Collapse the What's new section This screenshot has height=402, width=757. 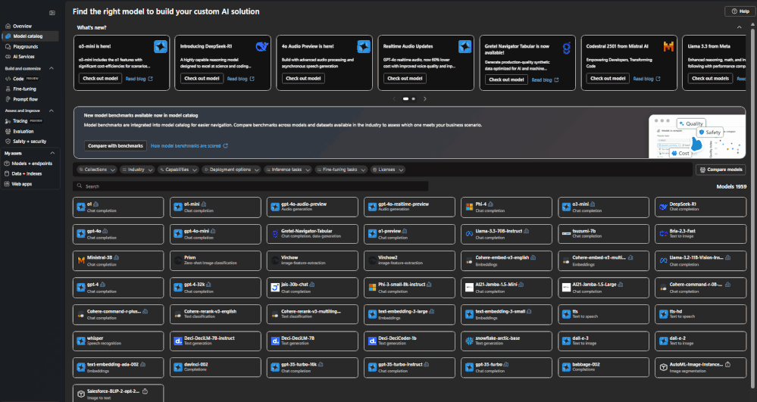coord(739,27)
